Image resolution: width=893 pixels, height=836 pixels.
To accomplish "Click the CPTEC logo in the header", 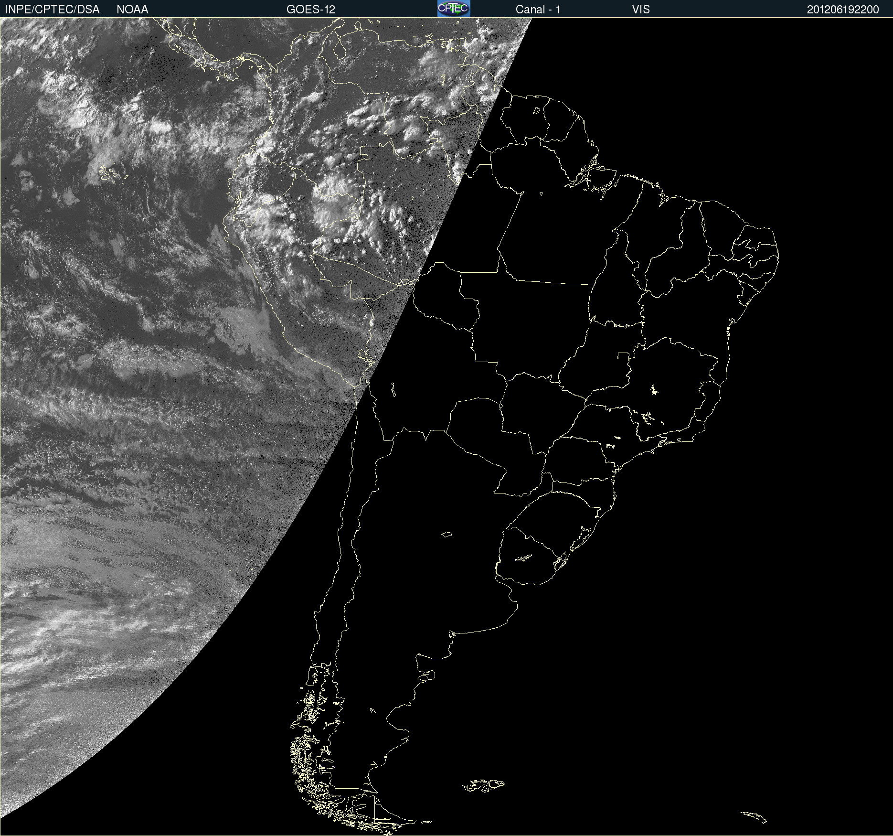I will tap(454, 9).
